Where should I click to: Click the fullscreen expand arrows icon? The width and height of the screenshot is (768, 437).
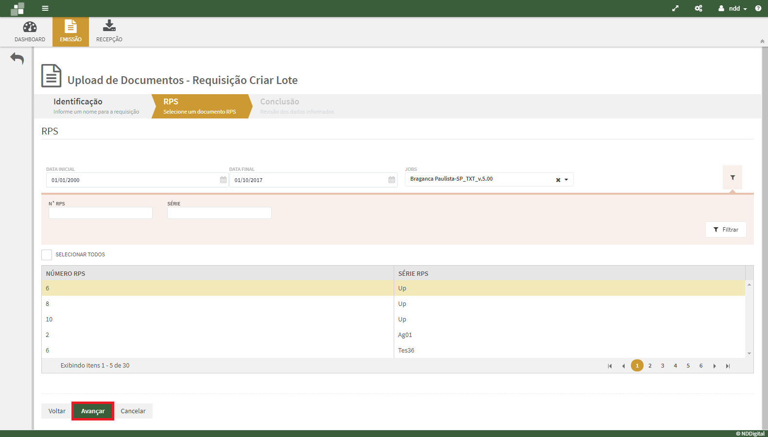pos(675,8)
